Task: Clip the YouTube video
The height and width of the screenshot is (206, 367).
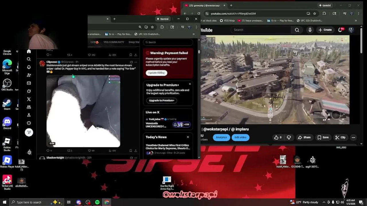Action: tap(340, 137)
